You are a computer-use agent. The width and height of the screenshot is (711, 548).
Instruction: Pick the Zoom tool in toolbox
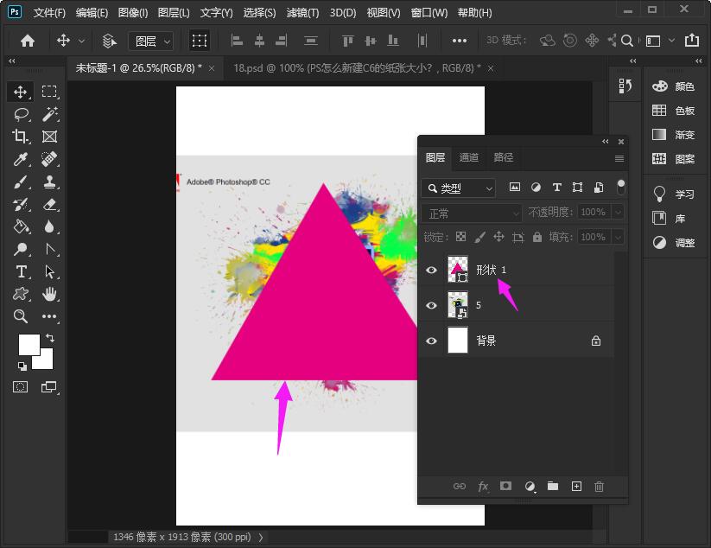[x=21, y=316]
